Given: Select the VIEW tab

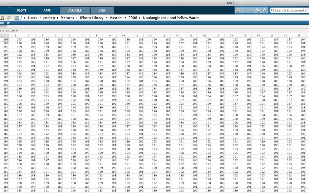Looking at the screenshot, I should 102,10.
